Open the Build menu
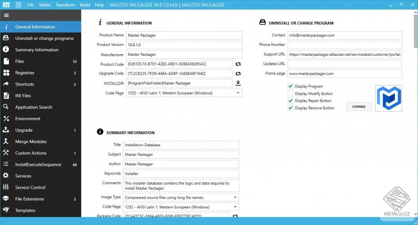This screenshot has height=225, width=418. [85, 5]
